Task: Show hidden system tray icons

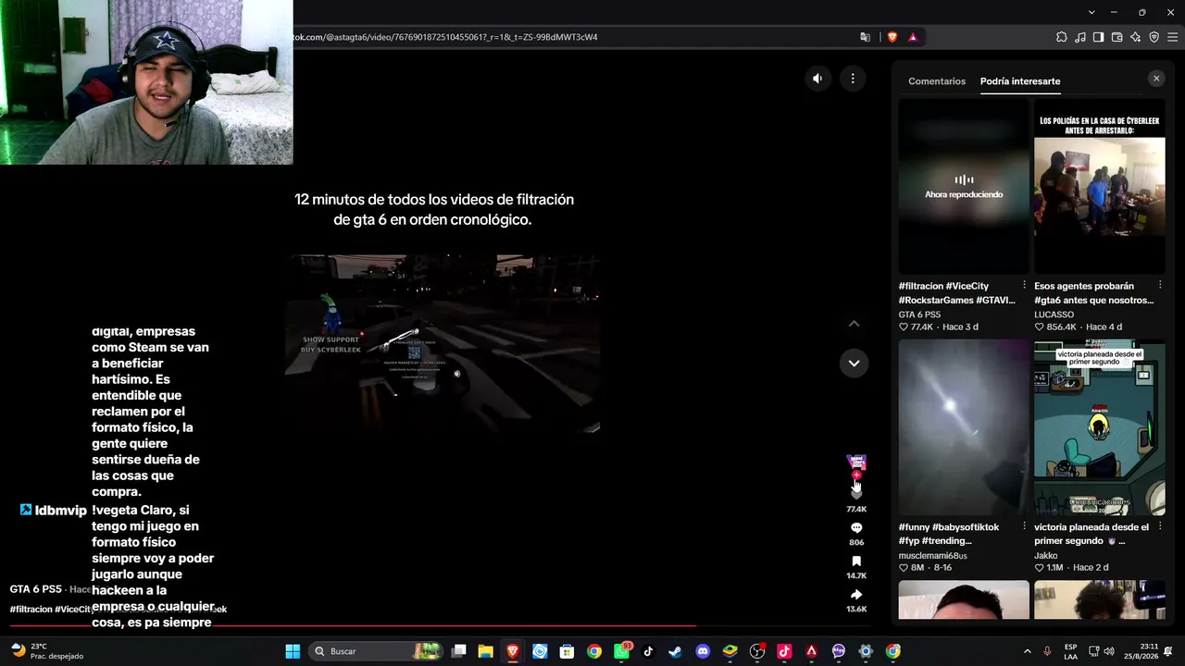Action: tap(1027, 651)
